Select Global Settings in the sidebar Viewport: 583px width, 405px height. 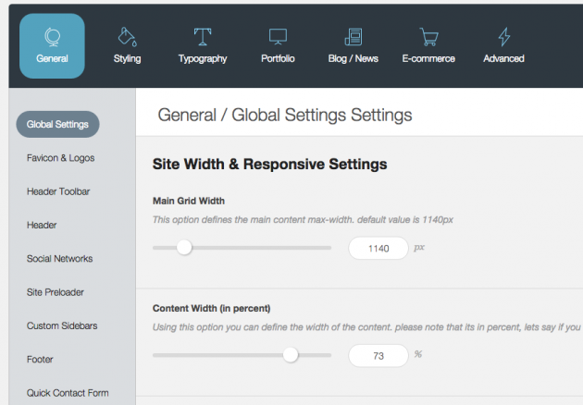pyautogui.click(x=57, y=124)
